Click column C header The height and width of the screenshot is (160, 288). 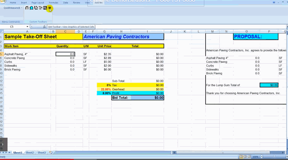pyautogui.click(x=65, y=32)
